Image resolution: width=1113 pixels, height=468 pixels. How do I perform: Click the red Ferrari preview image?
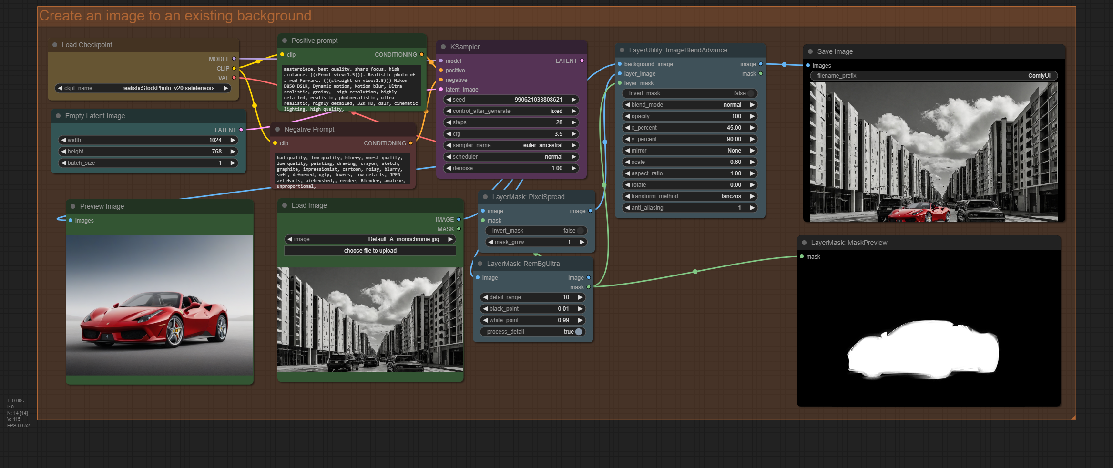tap(159, 305)
